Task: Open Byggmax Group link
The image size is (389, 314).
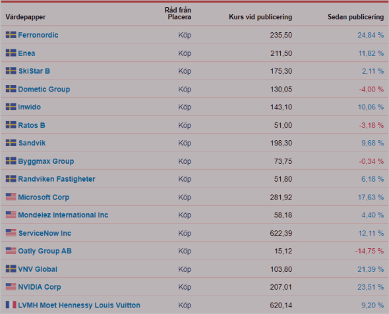Action: click(46, 161)
